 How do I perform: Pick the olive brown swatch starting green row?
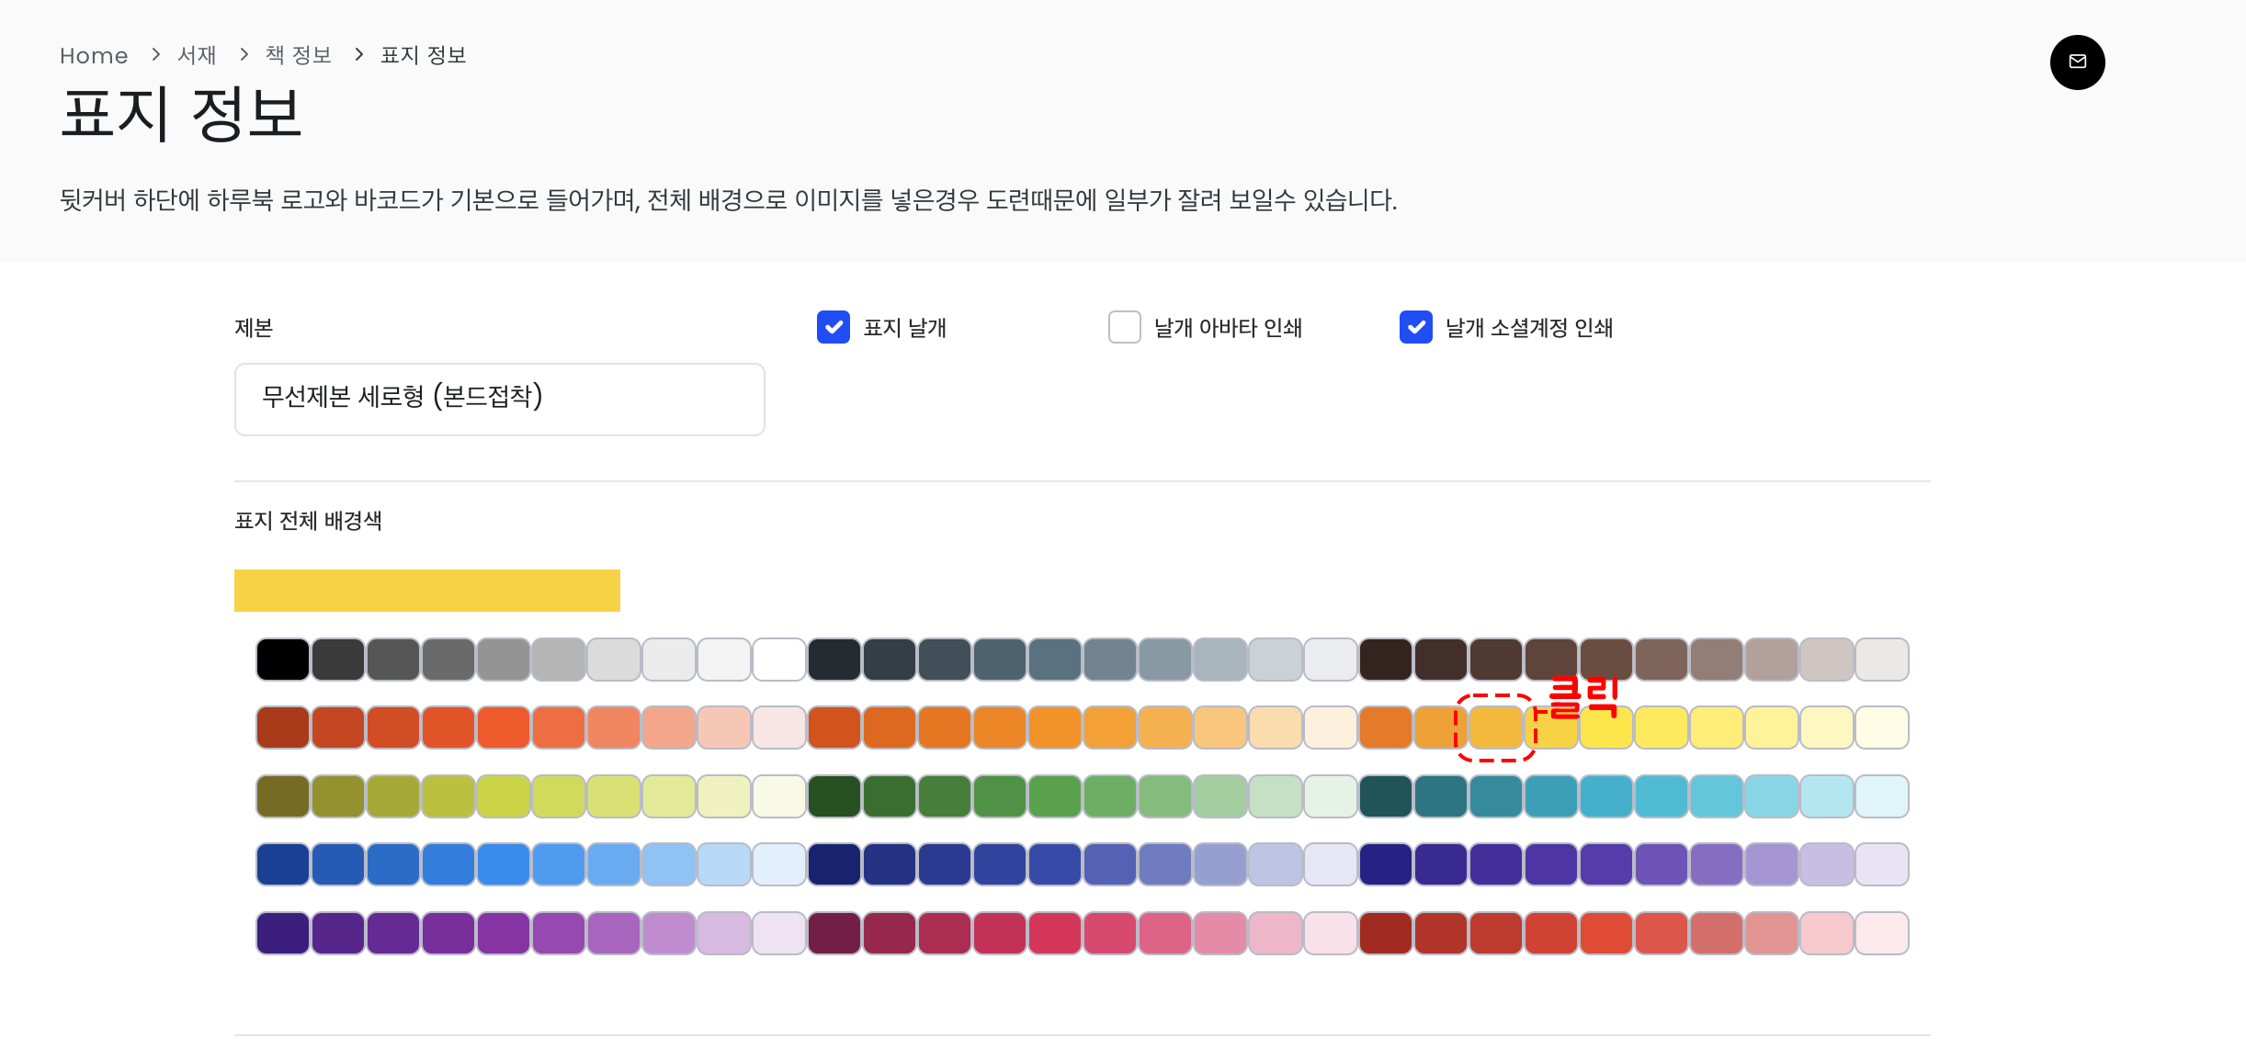(x=282, y=796)
